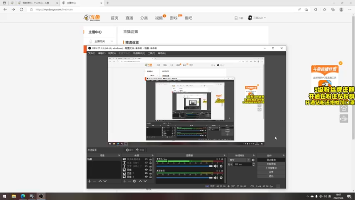Open the OBS View menu
Screen dimensions: 355x200
point(112,53)
